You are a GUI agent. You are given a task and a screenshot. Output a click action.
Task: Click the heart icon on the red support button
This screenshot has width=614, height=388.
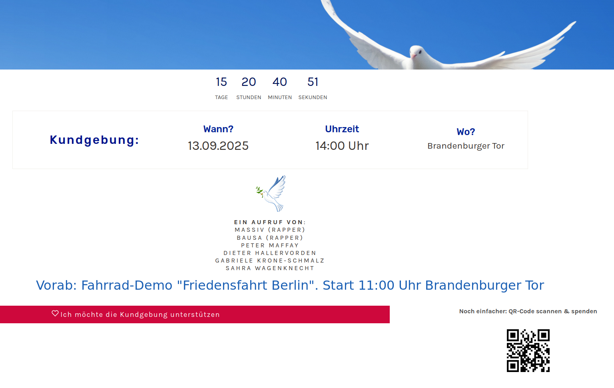[55, 314]
